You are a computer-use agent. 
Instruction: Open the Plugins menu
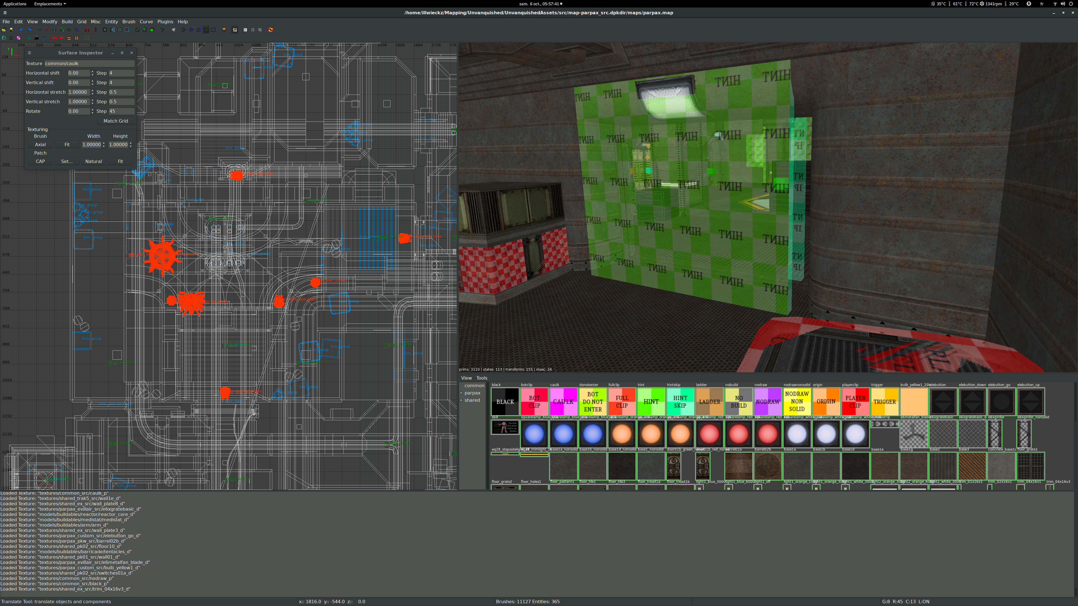[165, 22]
